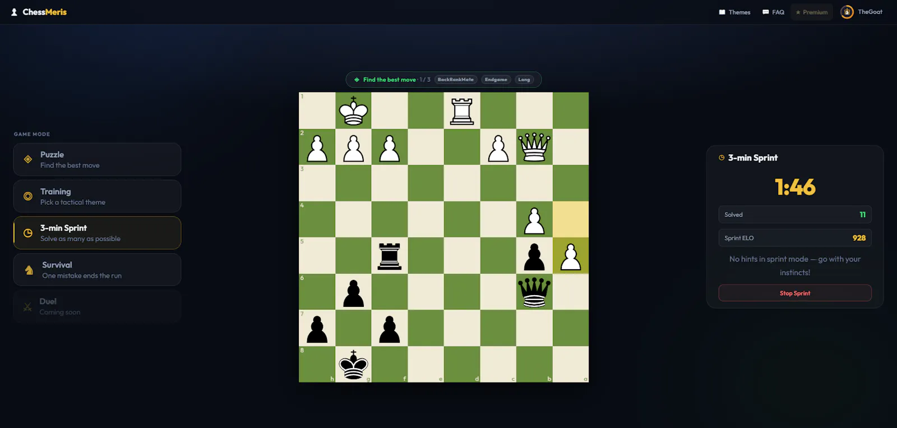Open the Themes menu item

[x=734, y=12]
